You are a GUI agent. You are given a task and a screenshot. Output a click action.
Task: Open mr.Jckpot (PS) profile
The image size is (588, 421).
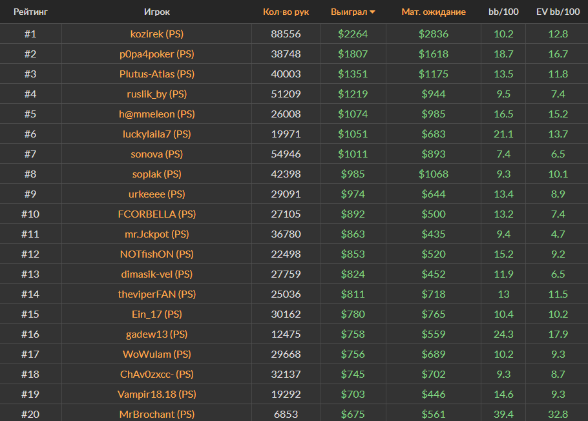(x=156, y=234)
